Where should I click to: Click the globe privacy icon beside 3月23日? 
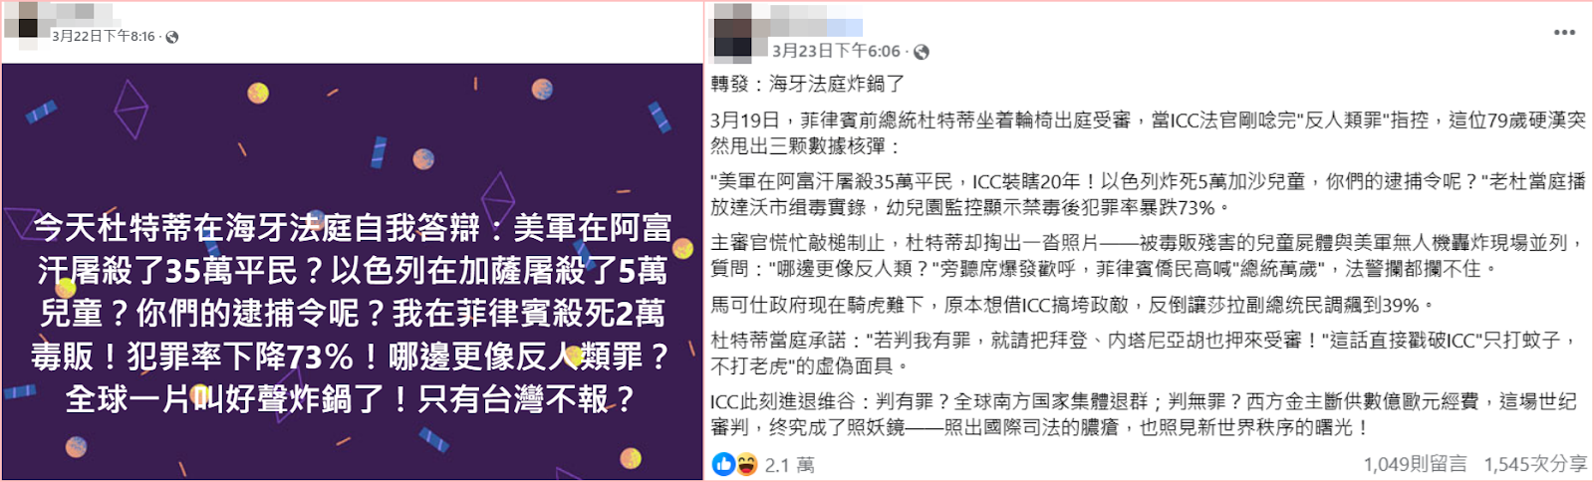tap(922, 52)
